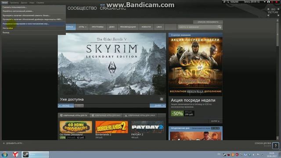This screenshot has height=158, width=281.
Task: Open the Borderlands 2 game thumbnail
Action: 112,127
